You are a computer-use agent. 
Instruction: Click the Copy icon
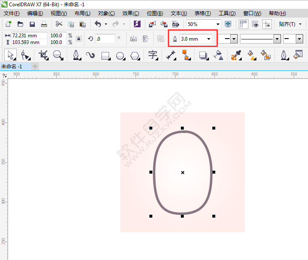pos(71,24)
